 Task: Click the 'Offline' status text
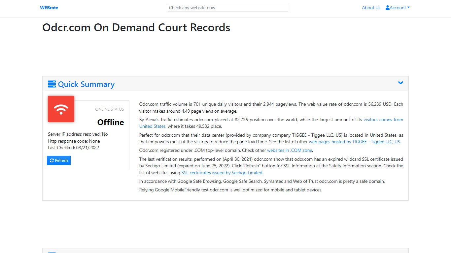pyautogui.click(x=111, y=122)
